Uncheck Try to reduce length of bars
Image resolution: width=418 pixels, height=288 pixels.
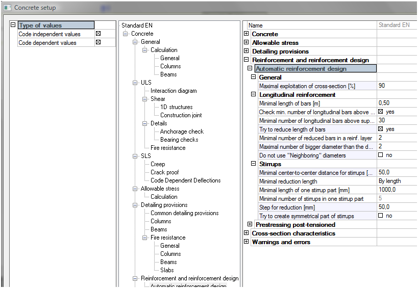(x=380, y=129)
